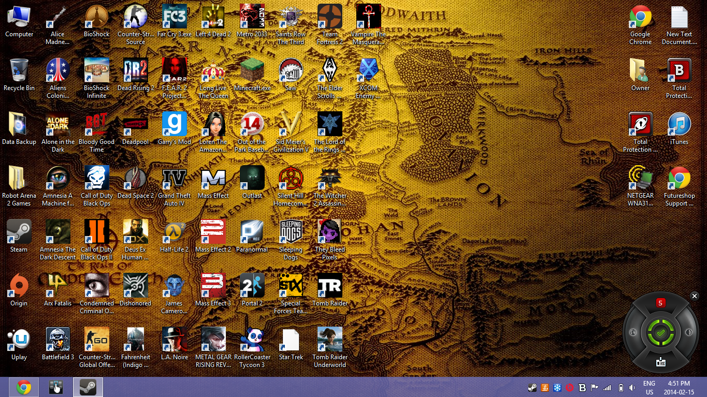Open the Portal 2 shortcut
This screenshot has width=707, height=397.
click(x=252, y=290)
